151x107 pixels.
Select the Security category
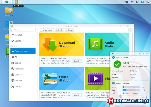[x=23, y=81]
